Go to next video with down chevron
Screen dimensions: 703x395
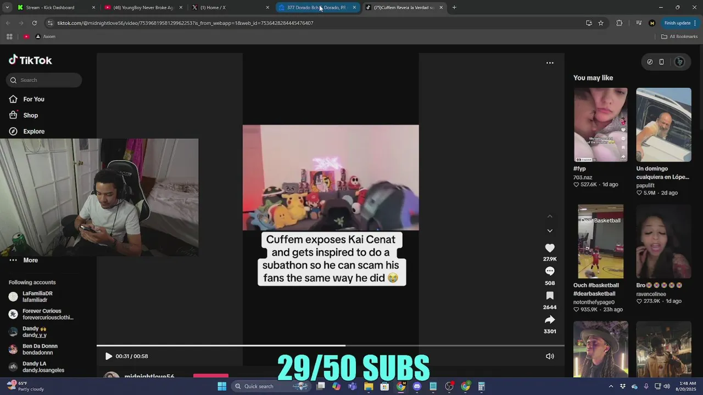pos(550,231)
